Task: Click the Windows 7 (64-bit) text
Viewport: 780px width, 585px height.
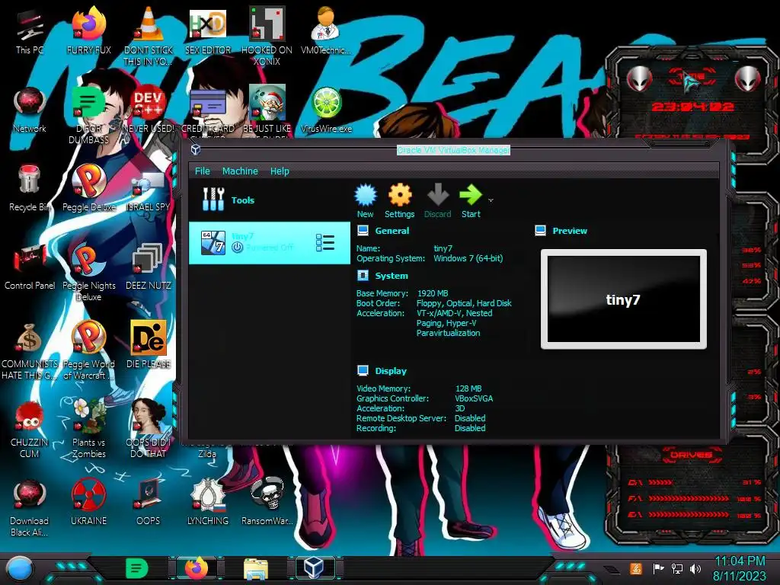Action: 468,258
